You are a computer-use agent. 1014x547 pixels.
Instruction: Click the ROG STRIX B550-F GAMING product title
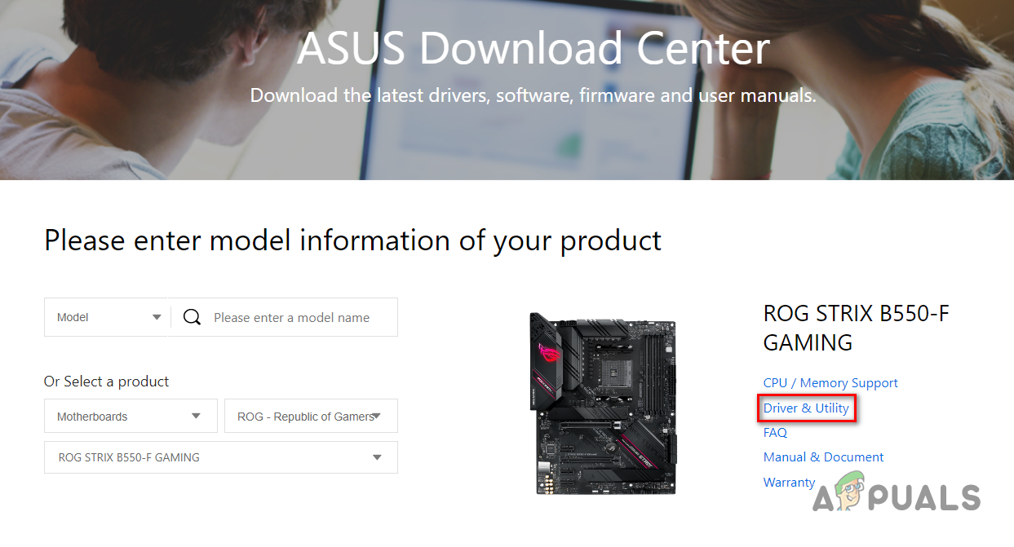pos(856,328)
